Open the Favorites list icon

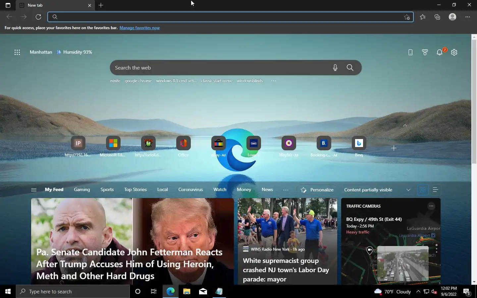pyautogui.click(x=423, y=17)
